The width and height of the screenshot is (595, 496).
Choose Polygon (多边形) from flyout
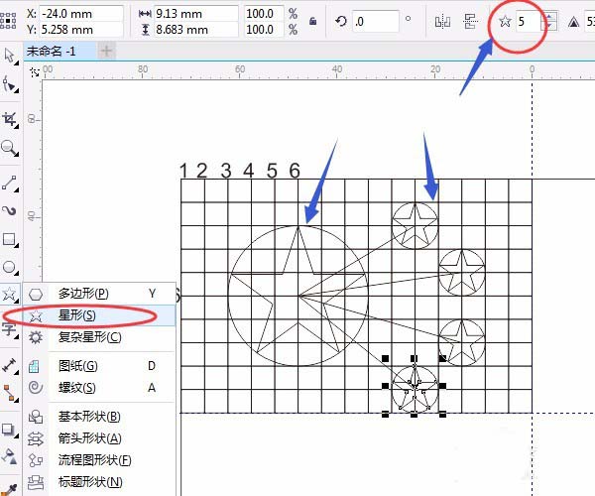coord(99,294)
